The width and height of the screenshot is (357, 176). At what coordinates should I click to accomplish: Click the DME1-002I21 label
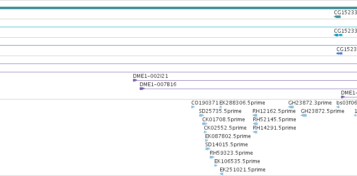151,76
